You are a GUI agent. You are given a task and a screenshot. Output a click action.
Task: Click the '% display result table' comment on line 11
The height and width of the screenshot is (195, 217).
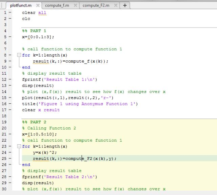click(52, 74)
